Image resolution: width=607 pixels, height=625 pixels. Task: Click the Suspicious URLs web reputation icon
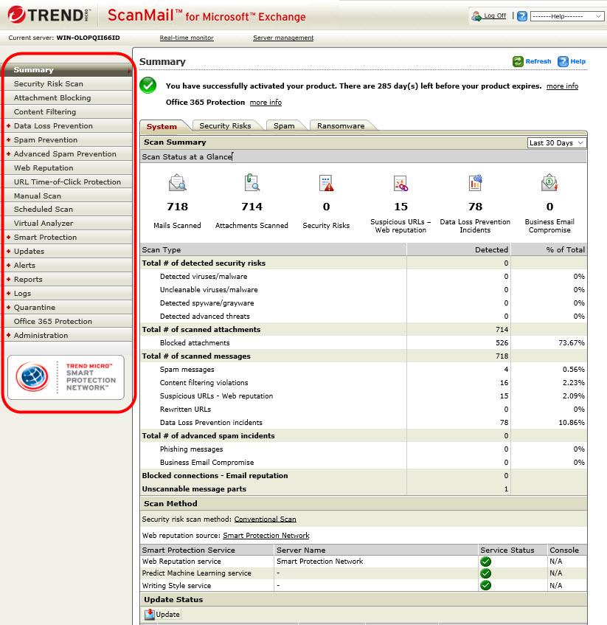pos(400,183)
